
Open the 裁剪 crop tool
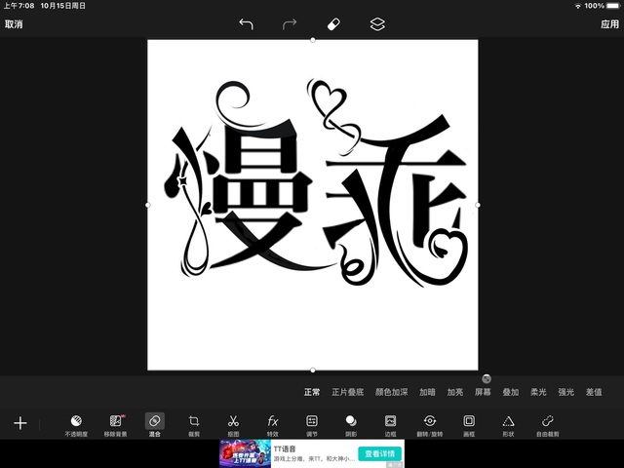pos(194,424)
